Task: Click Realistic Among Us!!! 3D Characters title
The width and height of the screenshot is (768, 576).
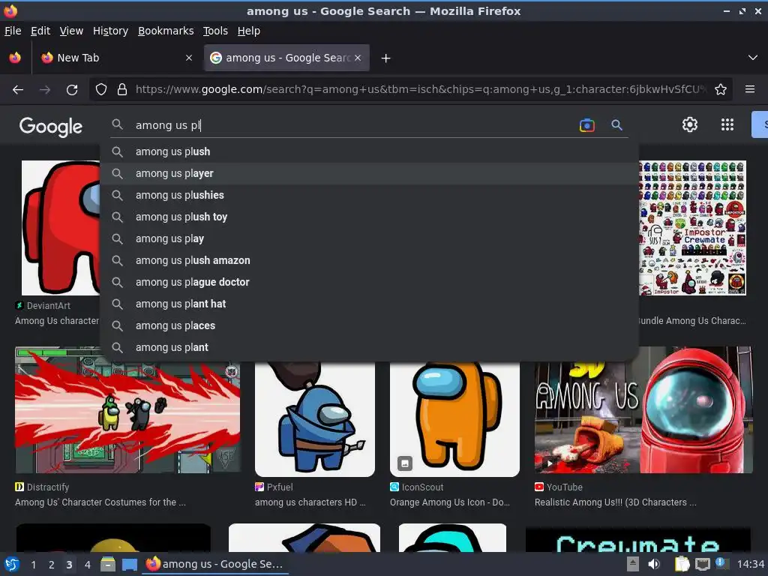Action: tap(615, 502)
